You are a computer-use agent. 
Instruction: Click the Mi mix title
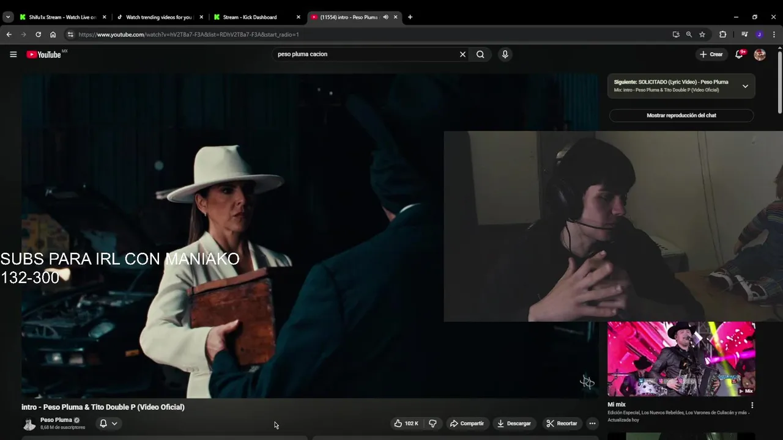pyautogui.click(x=617, y=405)
